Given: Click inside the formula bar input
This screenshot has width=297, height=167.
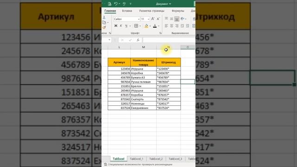Looking at the screenshot, I should click(169, 40).
